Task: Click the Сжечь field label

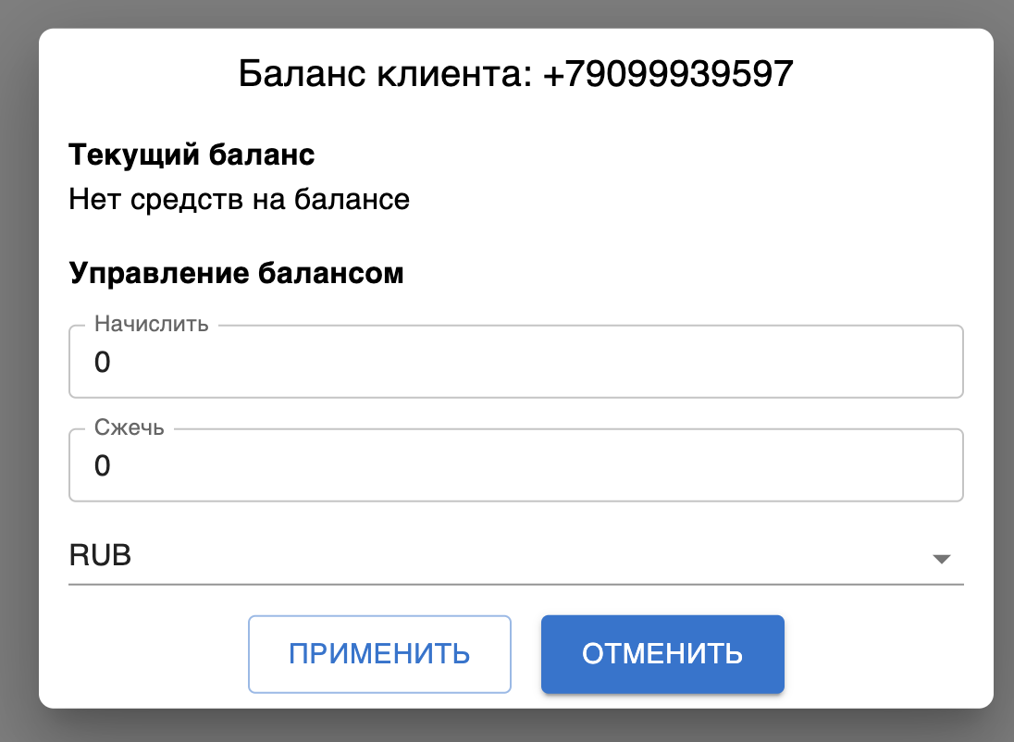Action: pyautogui.click(x=130, y=428)
